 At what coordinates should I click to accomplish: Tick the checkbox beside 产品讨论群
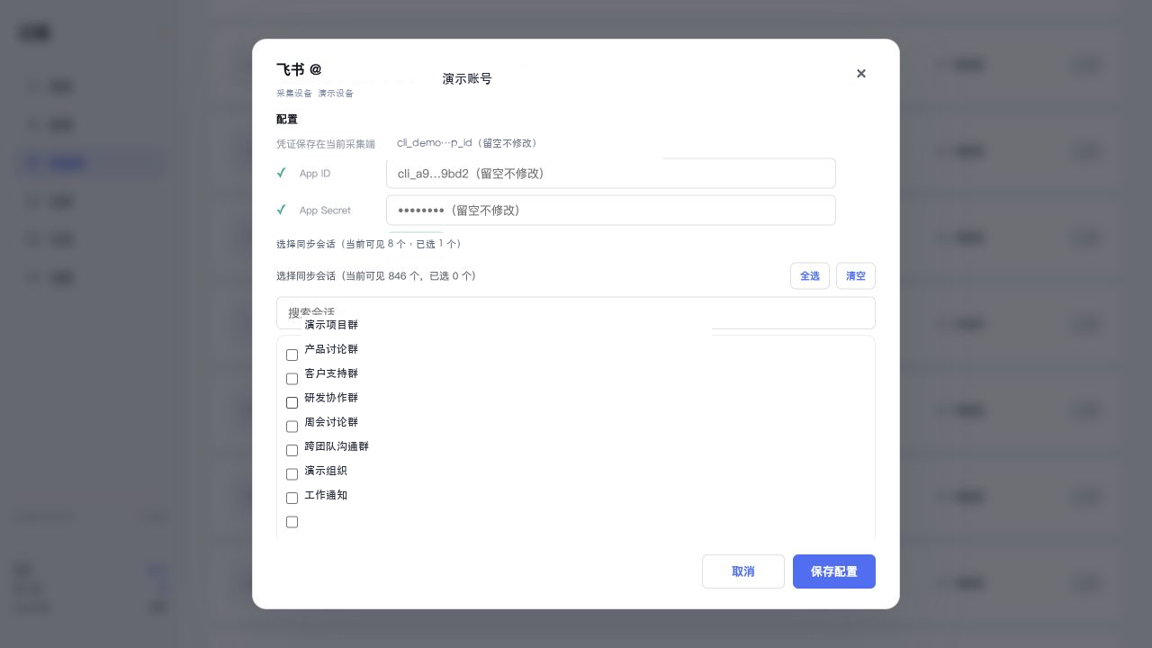pyautogui.click(x=292, y=355)
